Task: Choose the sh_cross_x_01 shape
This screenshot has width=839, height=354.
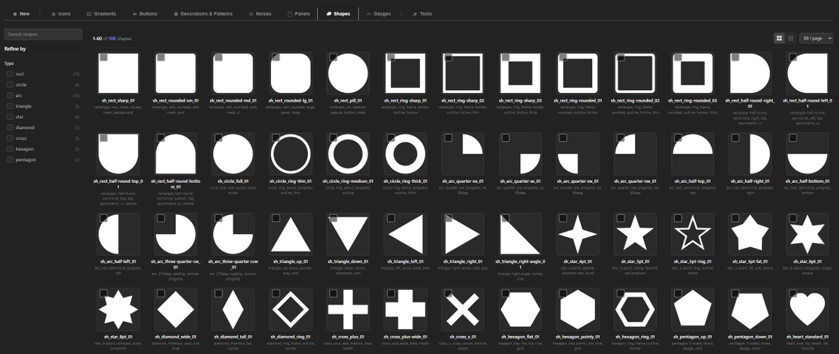Action: click(463, 309)
